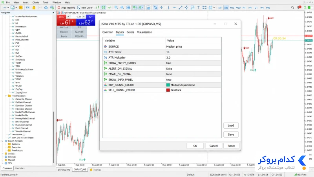Click the Reset button

231,146
